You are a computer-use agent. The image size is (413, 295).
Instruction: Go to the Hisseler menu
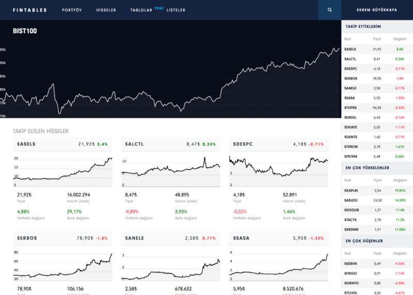tap(106, 10)
